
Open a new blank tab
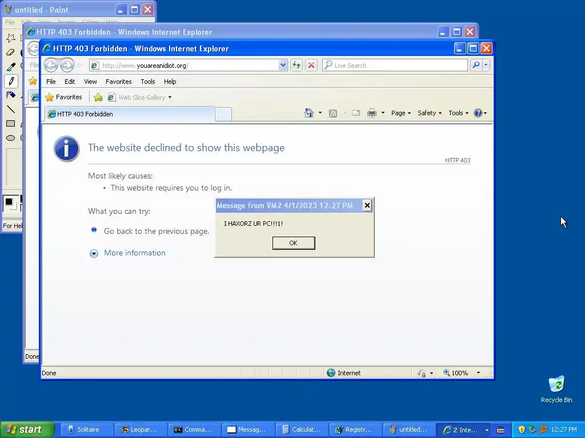[x=223, y=114]
